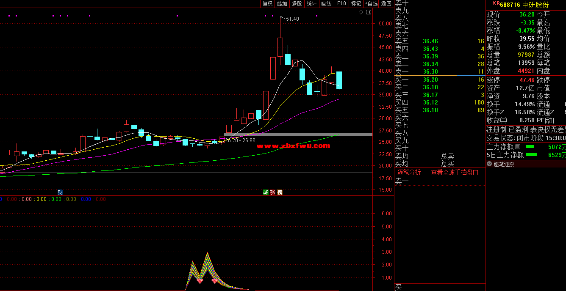Click the diamond icon above the chart

point(361,12)
